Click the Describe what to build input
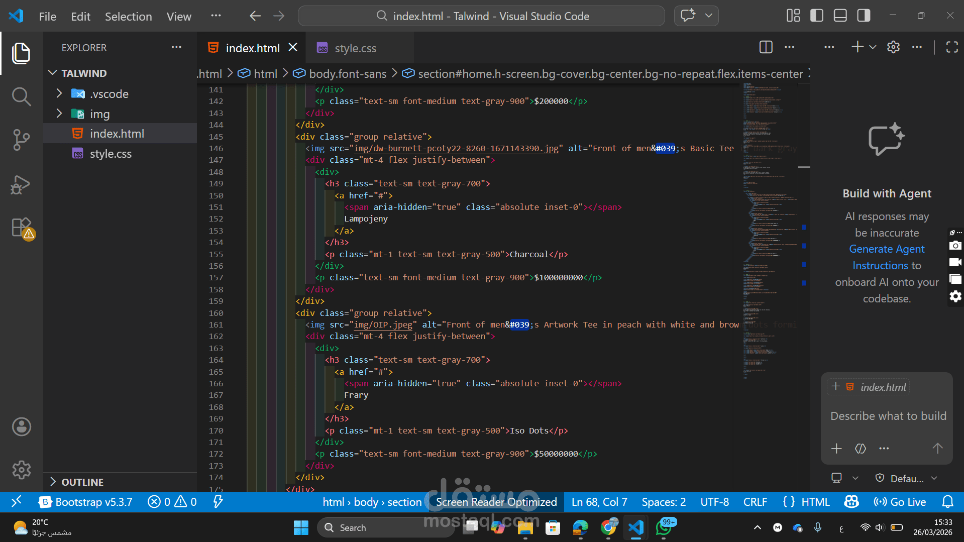Screen dimensions: 964x542 [x=888, y=416]
